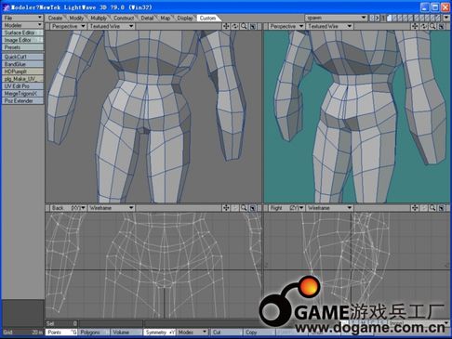452x339 pixels.
Task: Switch to Polygons selection mode
Action: 94,332
